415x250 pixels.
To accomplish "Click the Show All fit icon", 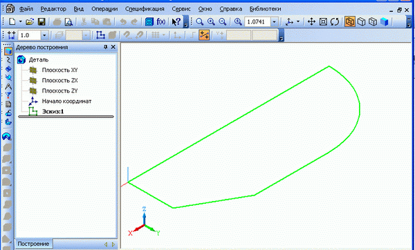I will (x=323, y=21).
